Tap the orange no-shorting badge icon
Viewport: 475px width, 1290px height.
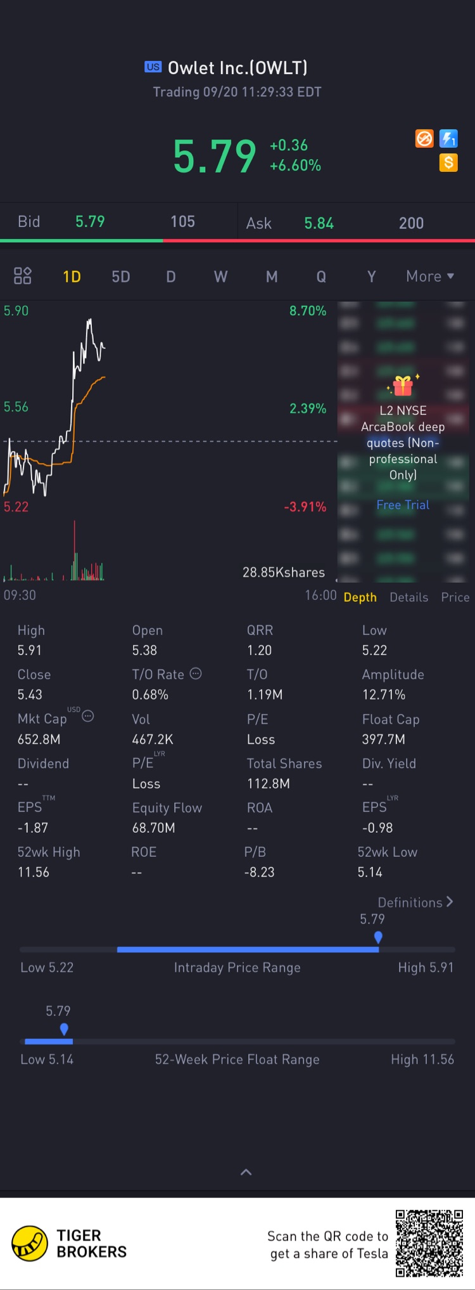pos(424,138)
